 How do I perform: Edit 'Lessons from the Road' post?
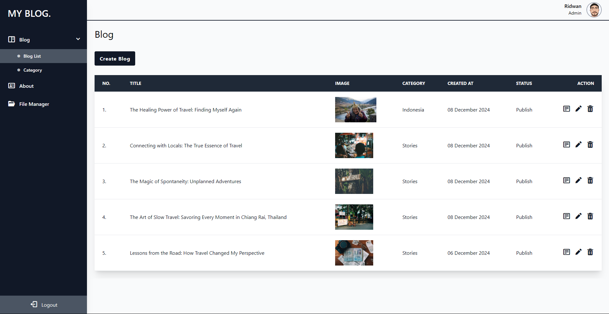click(579, 252)
